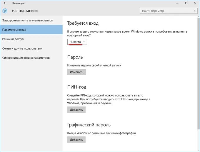Go back with the arrow icon
This screenshot has height=152, width=200.
5,3
